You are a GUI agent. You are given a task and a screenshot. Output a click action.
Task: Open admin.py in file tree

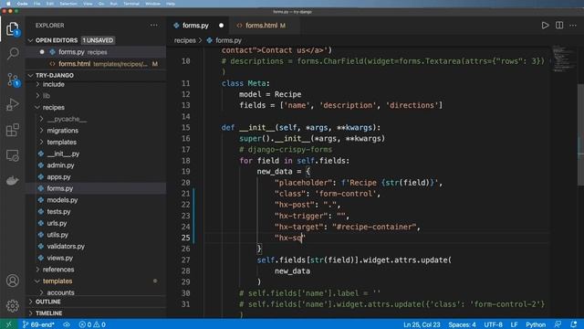click(x=60, y=165)
